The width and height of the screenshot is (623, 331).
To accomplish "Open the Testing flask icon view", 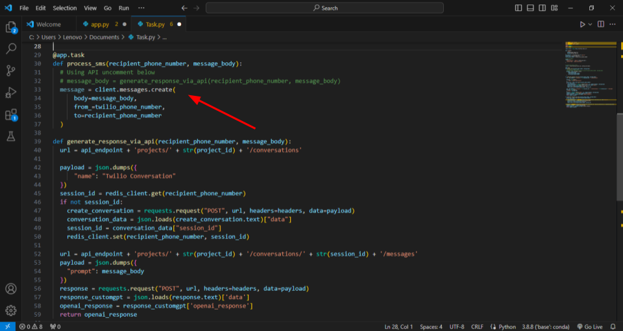I will point(11,137).
